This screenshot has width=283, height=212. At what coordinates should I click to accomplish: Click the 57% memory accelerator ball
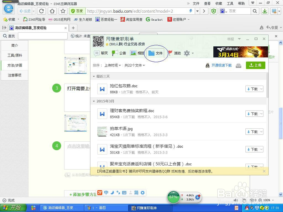173,197
